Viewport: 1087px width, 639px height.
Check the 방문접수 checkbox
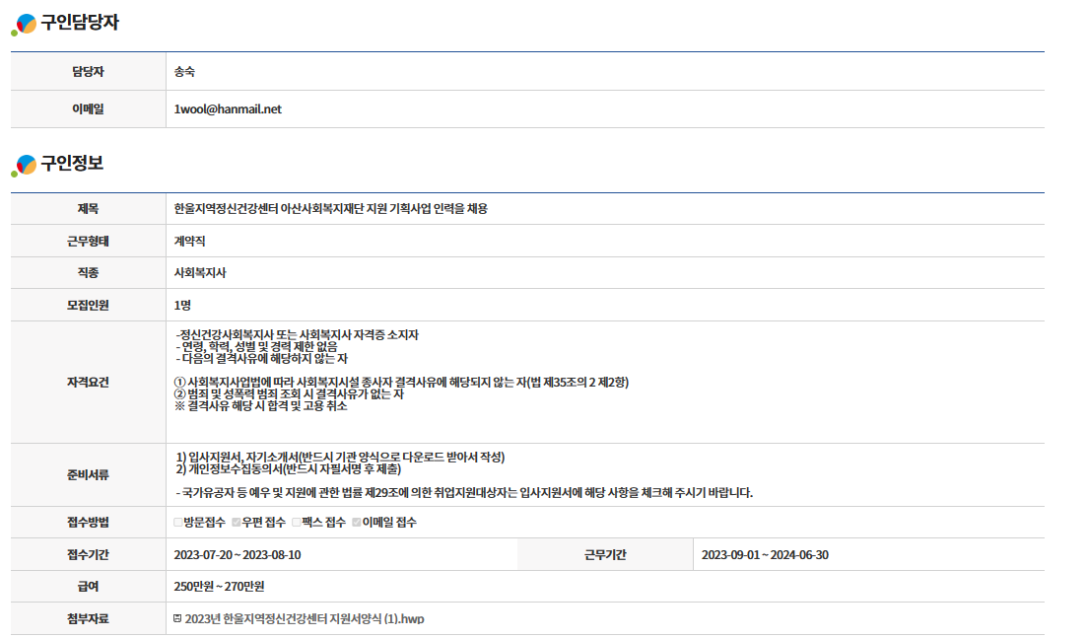178,523
